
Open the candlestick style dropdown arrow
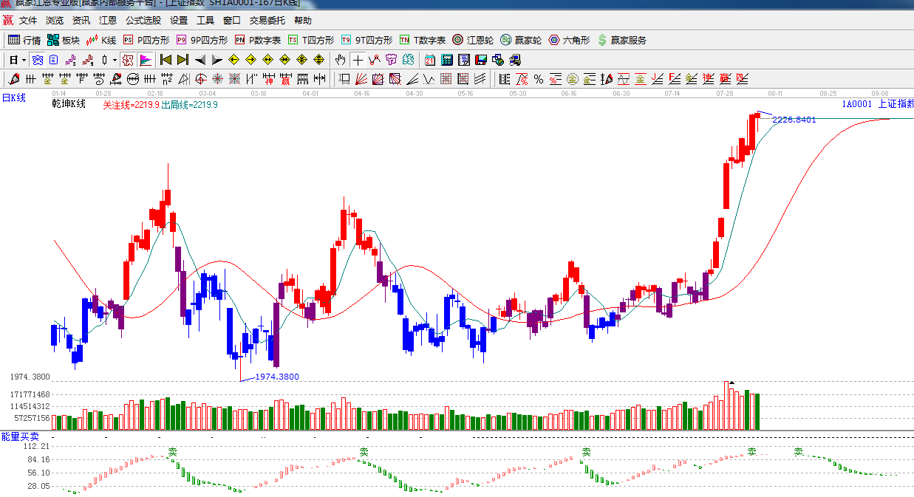coord(115,60)
